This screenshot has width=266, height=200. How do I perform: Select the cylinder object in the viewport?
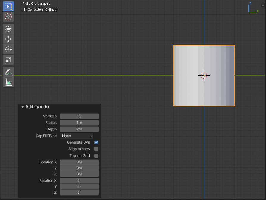click(204, 75)
